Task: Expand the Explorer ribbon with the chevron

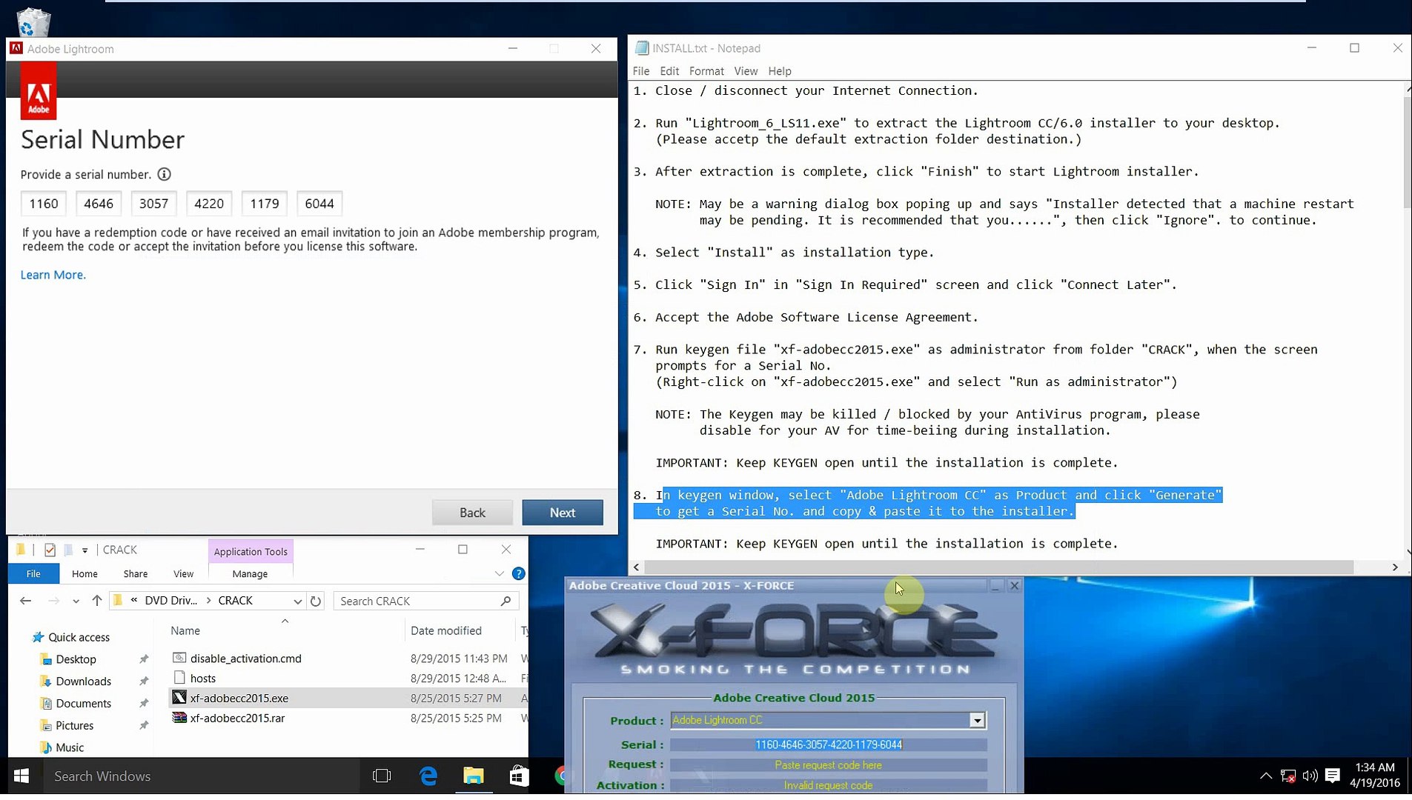Action: pos(500,573)
